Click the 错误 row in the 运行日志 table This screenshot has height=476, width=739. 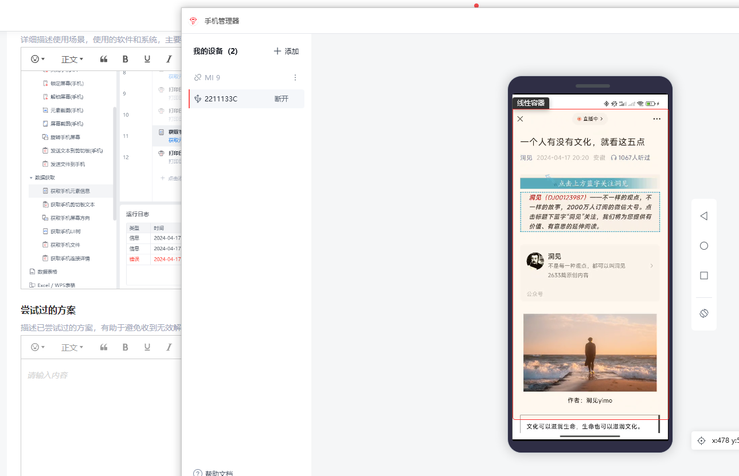[x=154, y=259]
